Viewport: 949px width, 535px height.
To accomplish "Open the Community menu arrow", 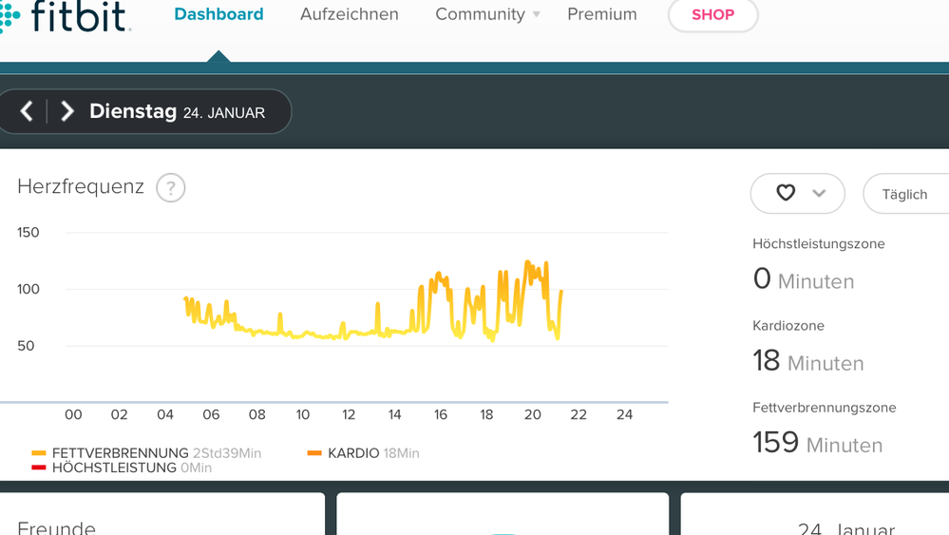I will [536, 15].
